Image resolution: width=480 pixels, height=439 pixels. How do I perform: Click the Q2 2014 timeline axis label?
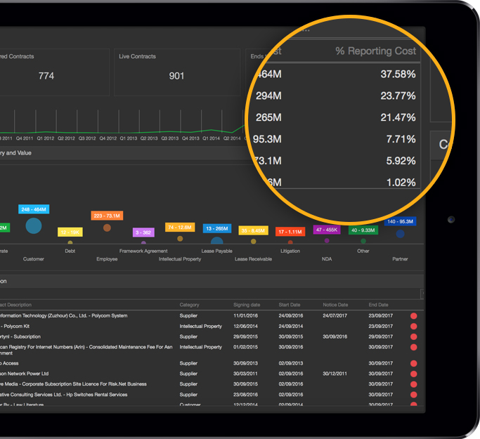click(x=232, y=138)
